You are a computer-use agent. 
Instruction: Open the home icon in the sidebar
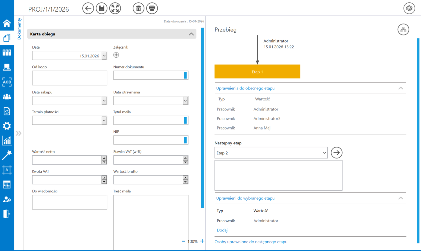(7, 23)
